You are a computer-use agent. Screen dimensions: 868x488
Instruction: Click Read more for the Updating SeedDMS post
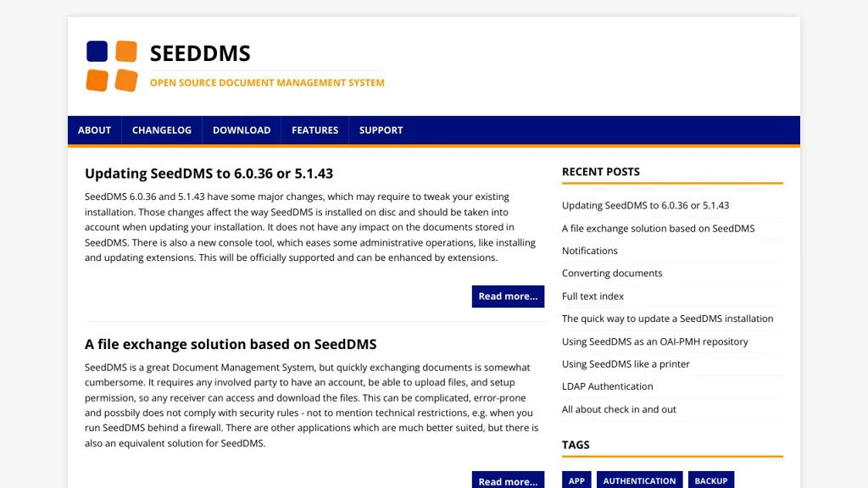(x=508, y=296)
